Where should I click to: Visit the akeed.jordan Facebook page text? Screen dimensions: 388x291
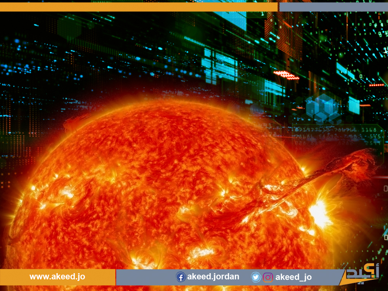tap(213, 277)
